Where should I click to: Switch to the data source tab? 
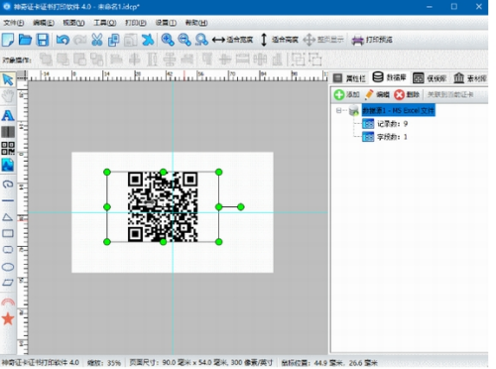[390, 77]
